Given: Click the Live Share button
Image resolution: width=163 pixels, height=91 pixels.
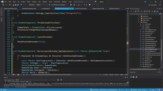Looking at the screenshot, I should [x=153, y=5].
